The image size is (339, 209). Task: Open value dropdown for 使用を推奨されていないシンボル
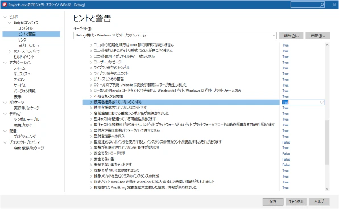pyautogui.click(x=322, y=103)
